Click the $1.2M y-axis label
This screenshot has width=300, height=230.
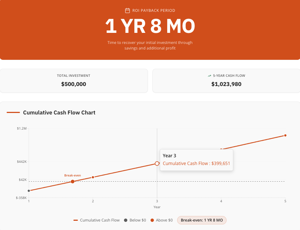(x=22, y=128)
